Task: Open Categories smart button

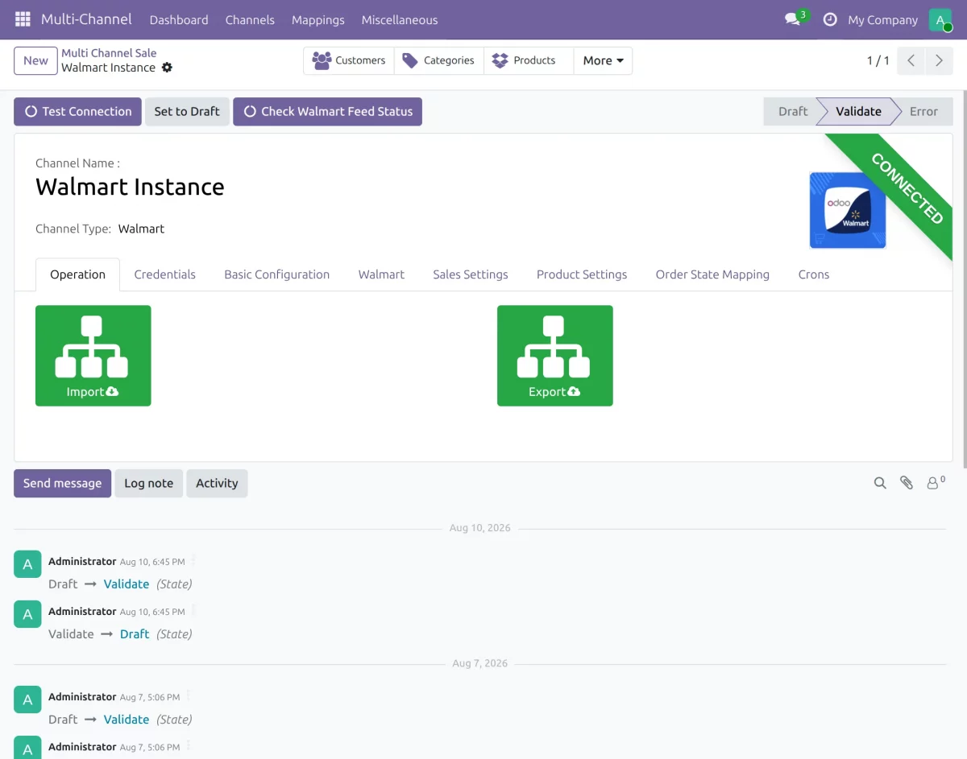Action: 439,60
